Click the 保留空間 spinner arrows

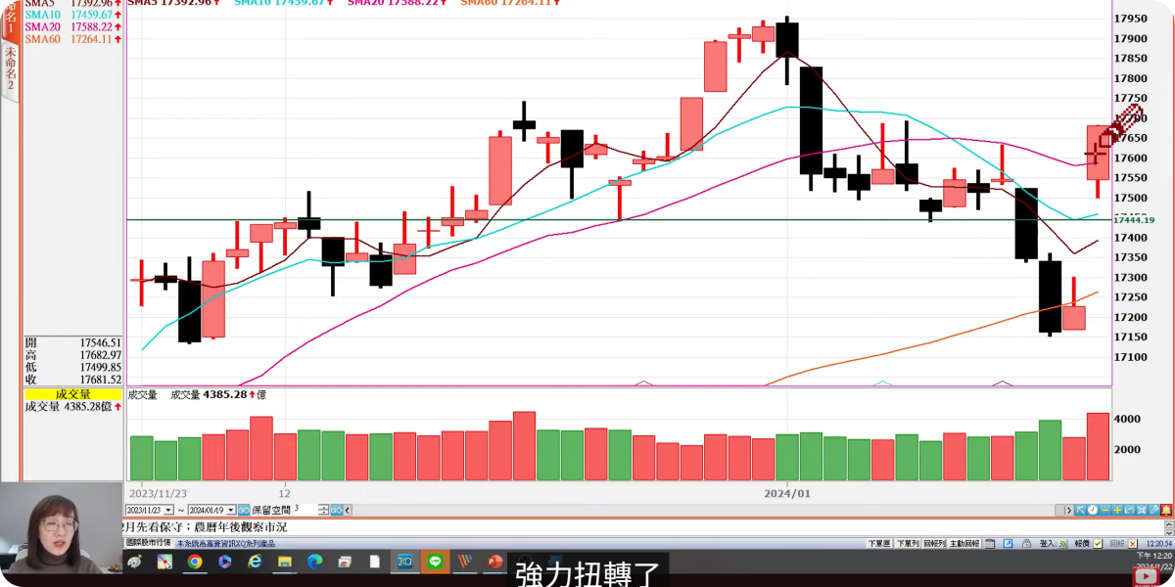(x=323, y=510)
